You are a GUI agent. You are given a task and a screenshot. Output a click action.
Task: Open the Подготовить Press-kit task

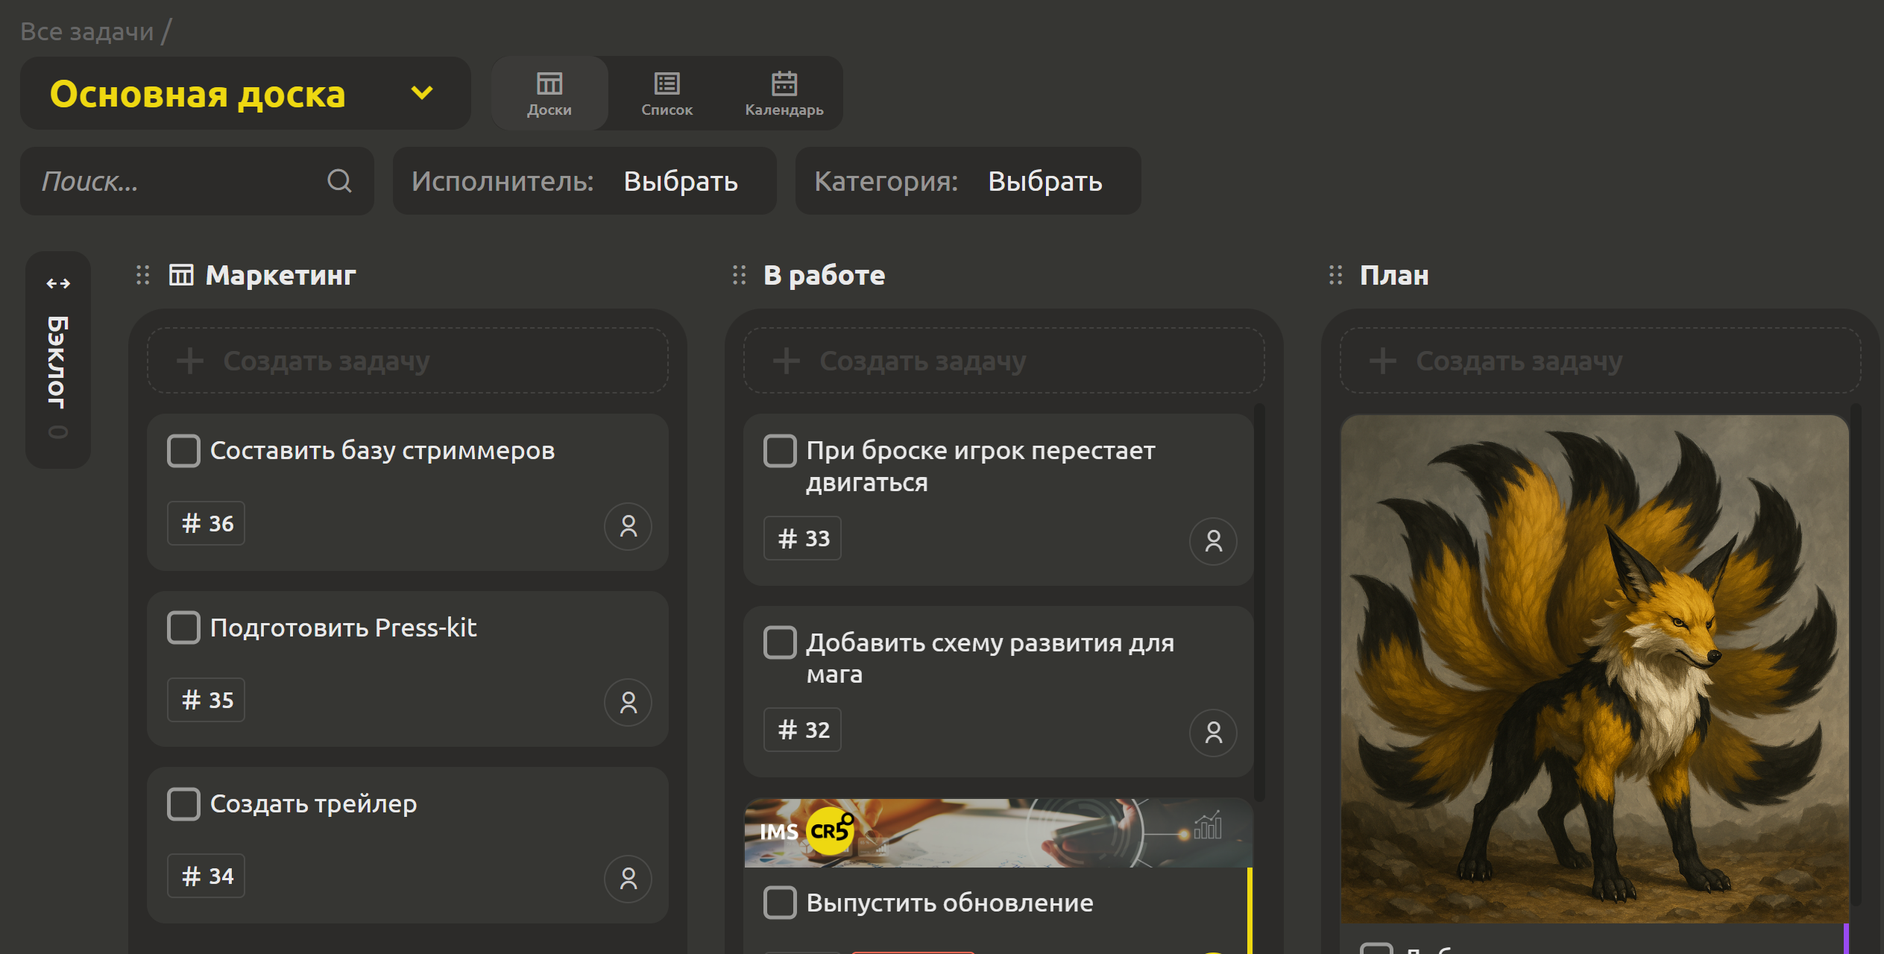(343, 628)
